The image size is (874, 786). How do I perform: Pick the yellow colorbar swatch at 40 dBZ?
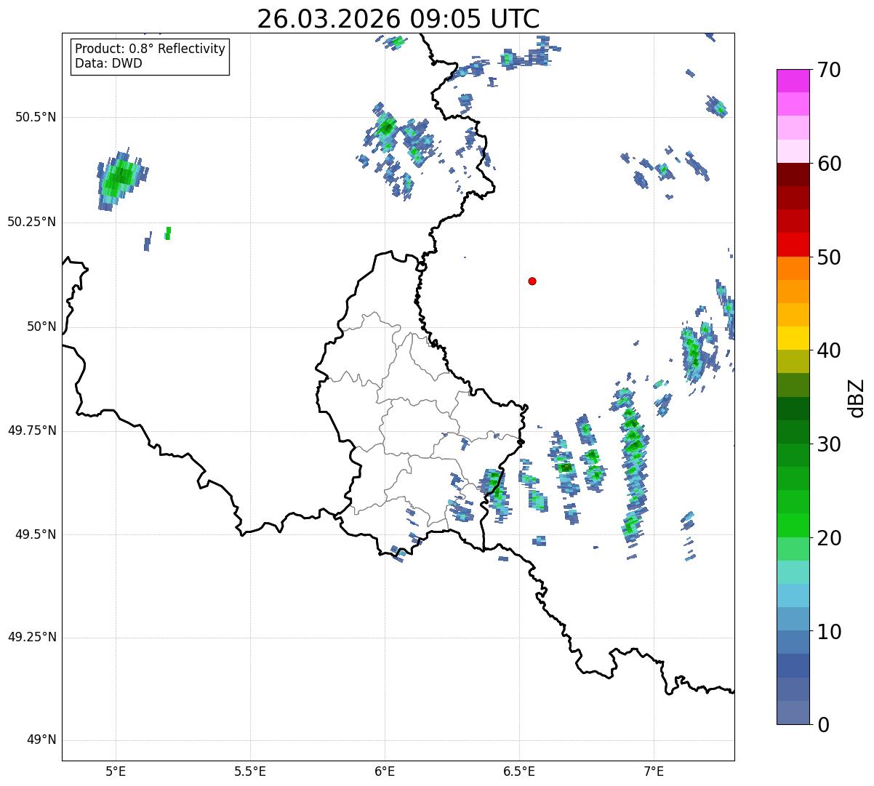pos(793,338)
